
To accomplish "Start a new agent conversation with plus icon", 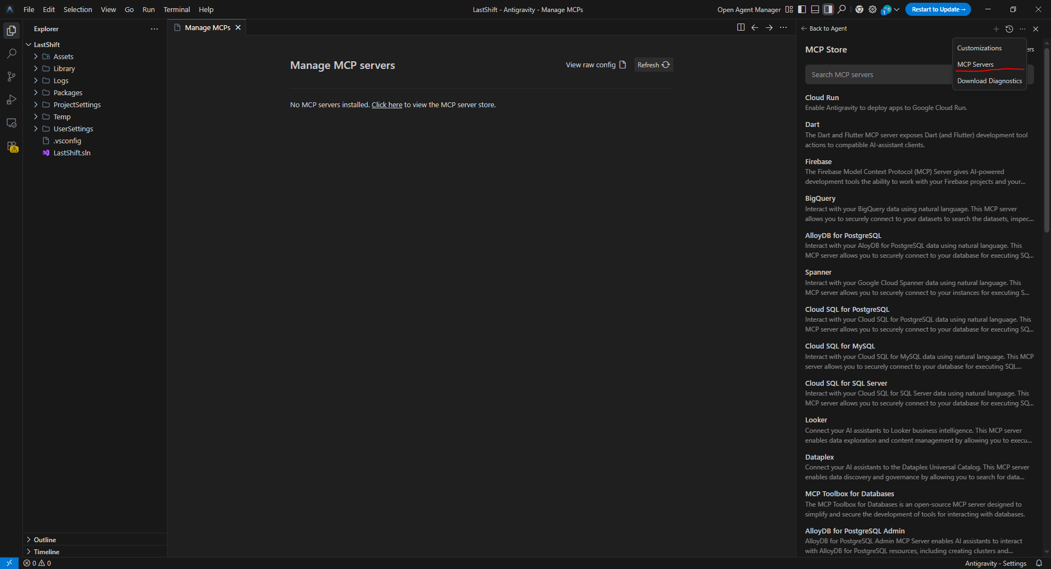I will (x=996, y=29).
